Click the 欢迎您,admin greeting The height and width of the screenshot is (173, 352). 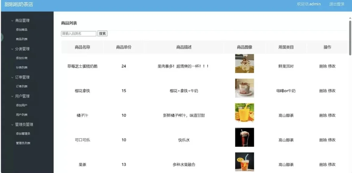(x=309, y=4)
